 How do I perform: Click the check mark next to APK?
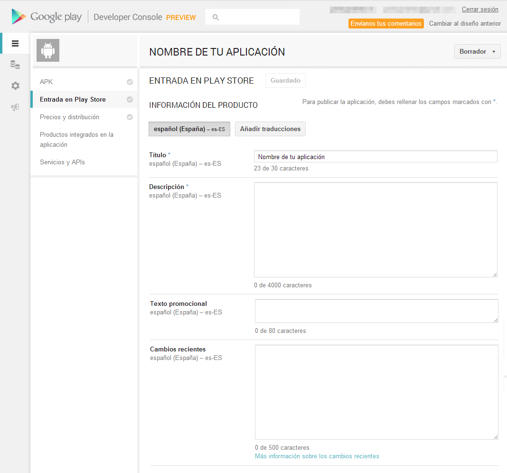tap(130, 82)
